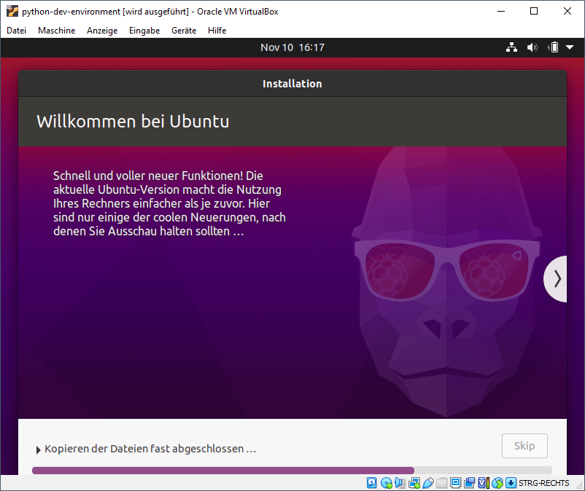
Task: Toggle mouse pointer integration via its status bar icon
Action: 497,482
